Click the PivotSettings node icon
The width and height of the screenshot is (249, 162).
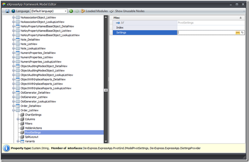[22, 132]
